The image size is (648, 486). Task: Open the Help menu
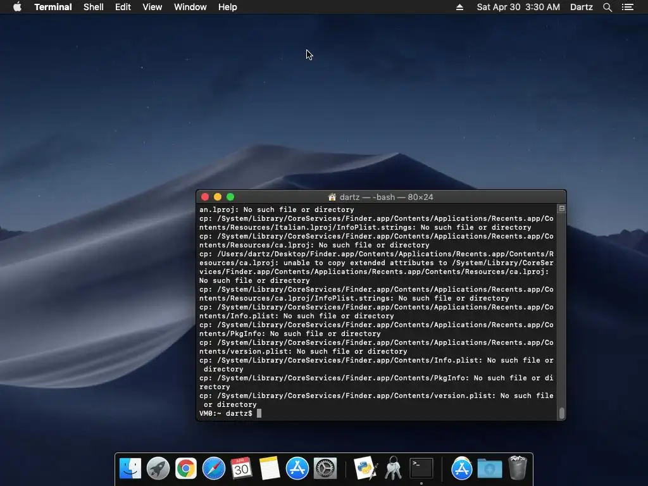point(227,7)
